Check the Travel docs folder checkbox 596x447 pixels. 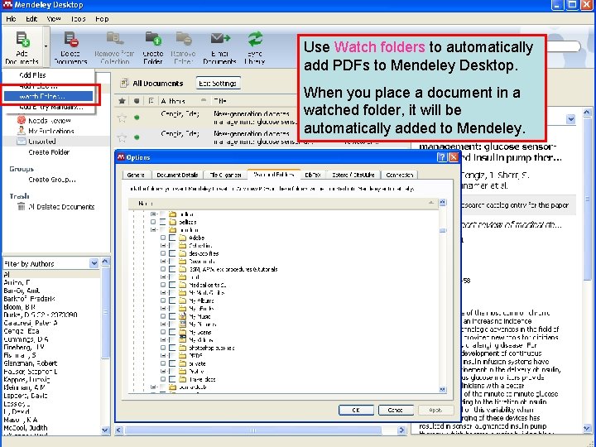[172, 379]
